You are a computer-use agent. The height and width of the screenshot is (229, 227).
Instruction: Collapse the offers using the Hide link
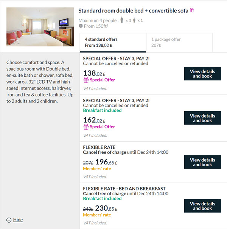point(18,220)
